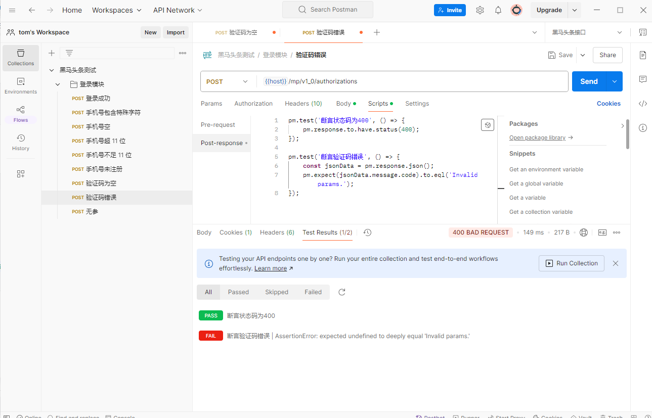Collapse the 登录模块 folder
The image size is (652, 418).
click(58, 84)
